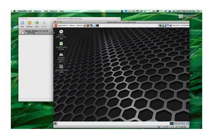Launch the Home folder icon in Solaris panel

tap(85, 25)
